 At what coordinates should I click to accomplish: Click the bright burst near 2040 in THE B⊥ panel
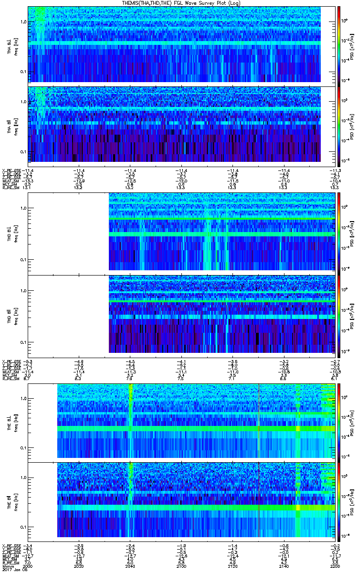coord(130,421)
